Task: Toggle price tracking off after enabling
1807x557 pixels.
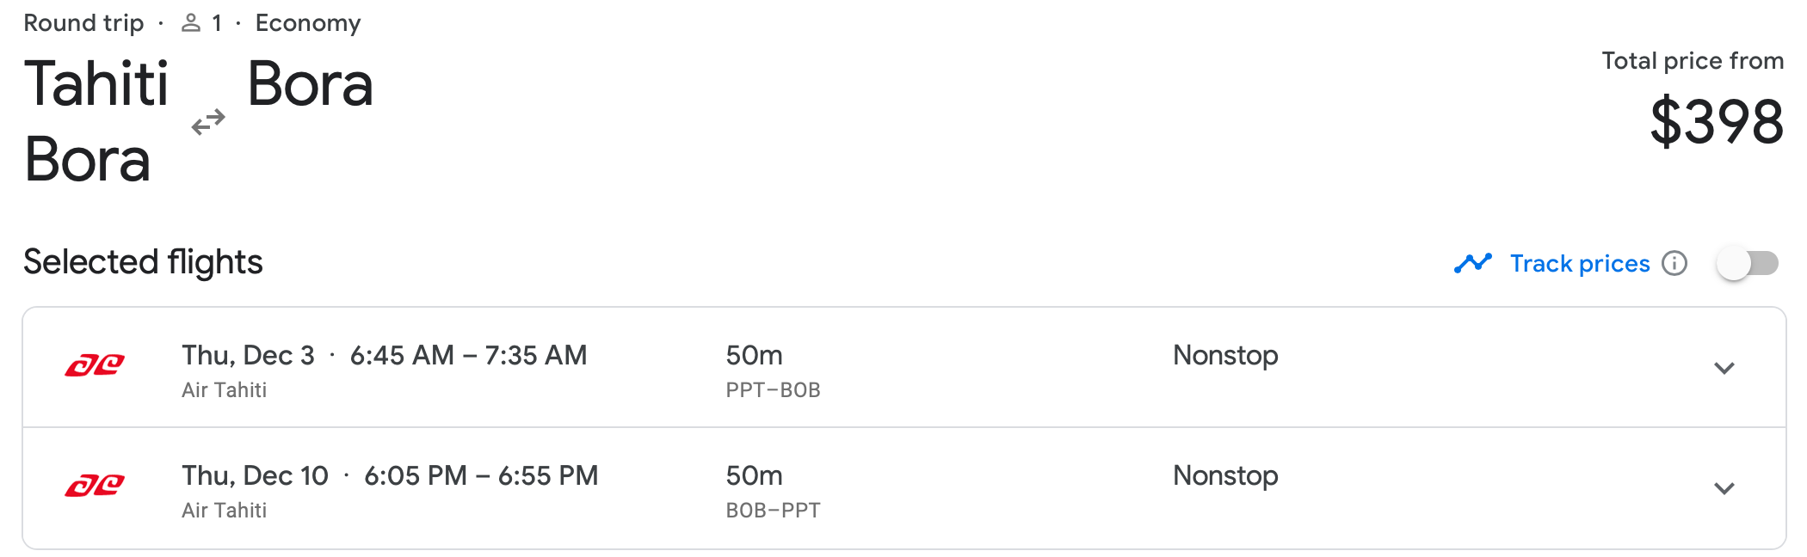Action: 1748,264
